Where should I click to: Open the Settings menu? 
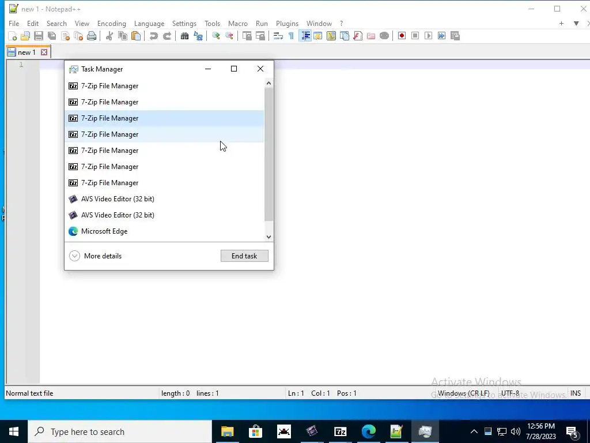[184, 23]
